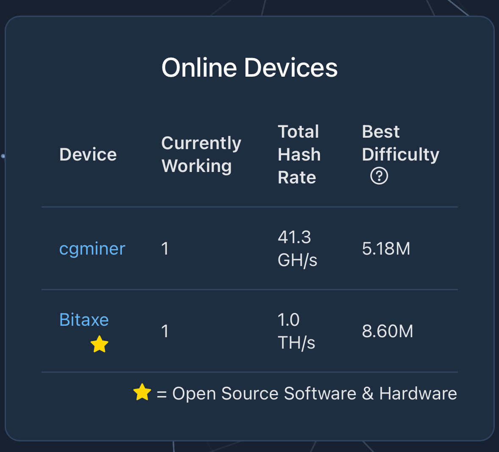Select the Best Difficulty column header

400,144
